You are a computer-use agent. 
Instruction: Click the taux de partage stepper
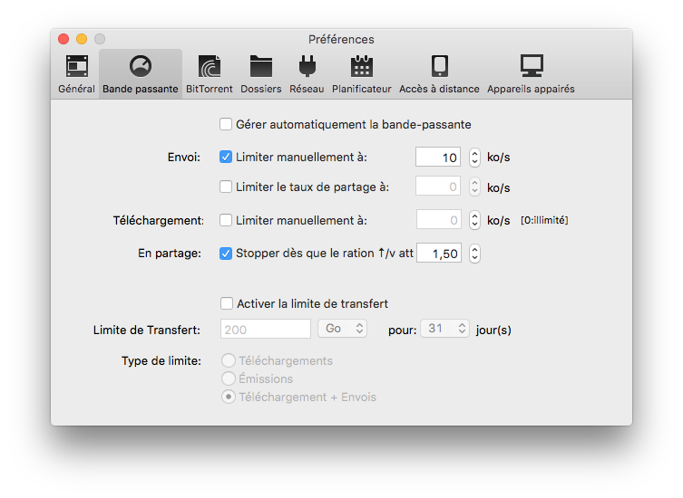(x=474, y=187)
